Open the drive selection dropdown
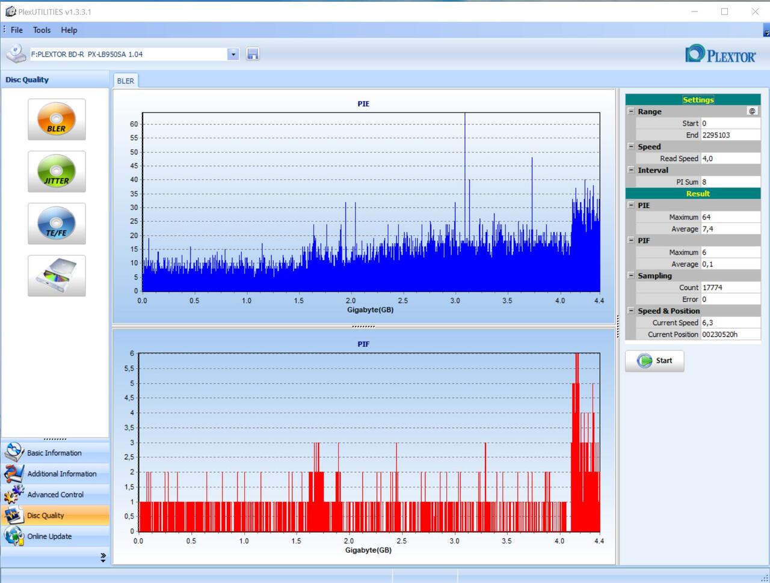The height and width of the screenshot is (583, 770). click(233, 54)
